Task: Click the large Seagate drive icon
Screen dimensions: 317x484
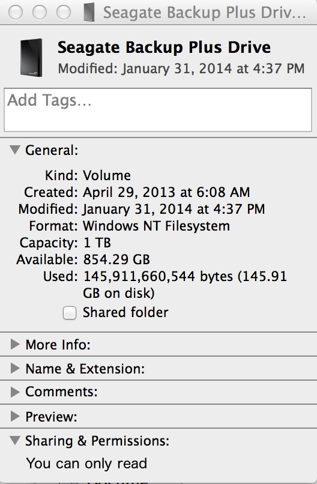Action: 31,58
